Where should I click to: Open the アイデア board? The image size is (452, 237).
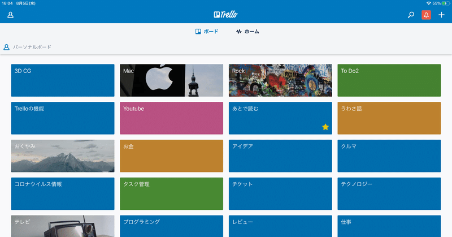pyautogui.click(x=280, y=156)
